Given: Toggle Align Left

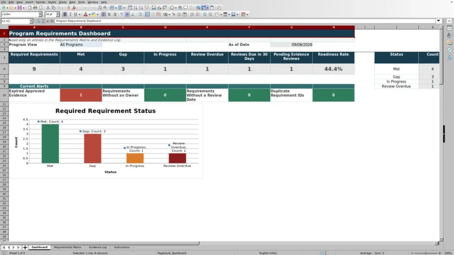Looking at the screenshot, I should [103, 14].
